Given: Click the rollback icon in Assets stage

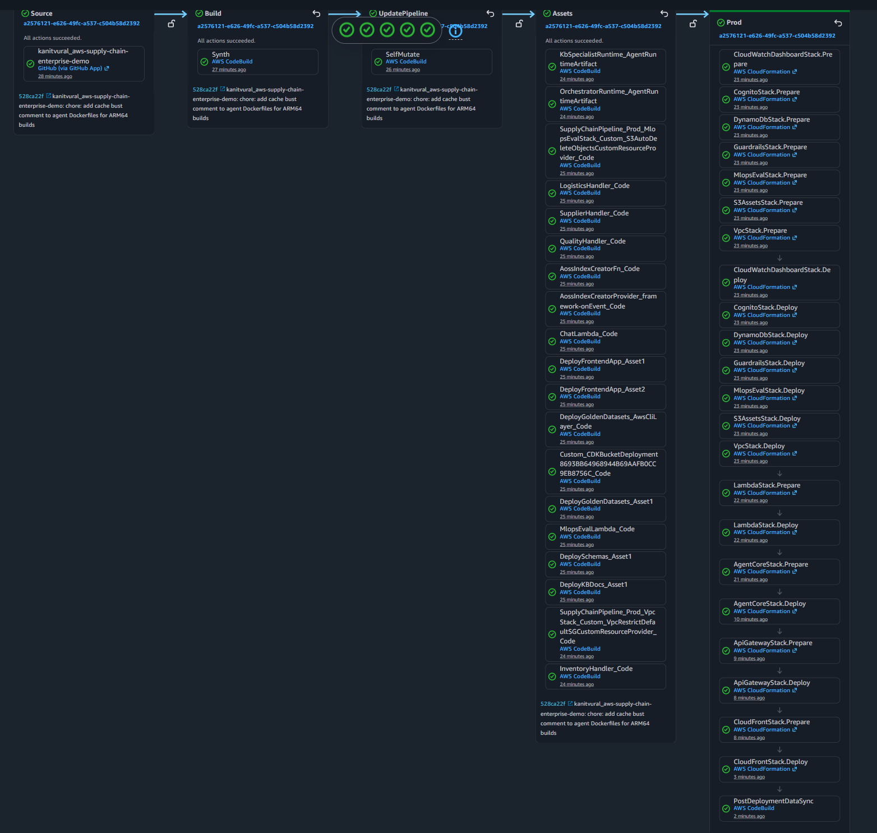Looking at the screenshot, I should [664, 13].
